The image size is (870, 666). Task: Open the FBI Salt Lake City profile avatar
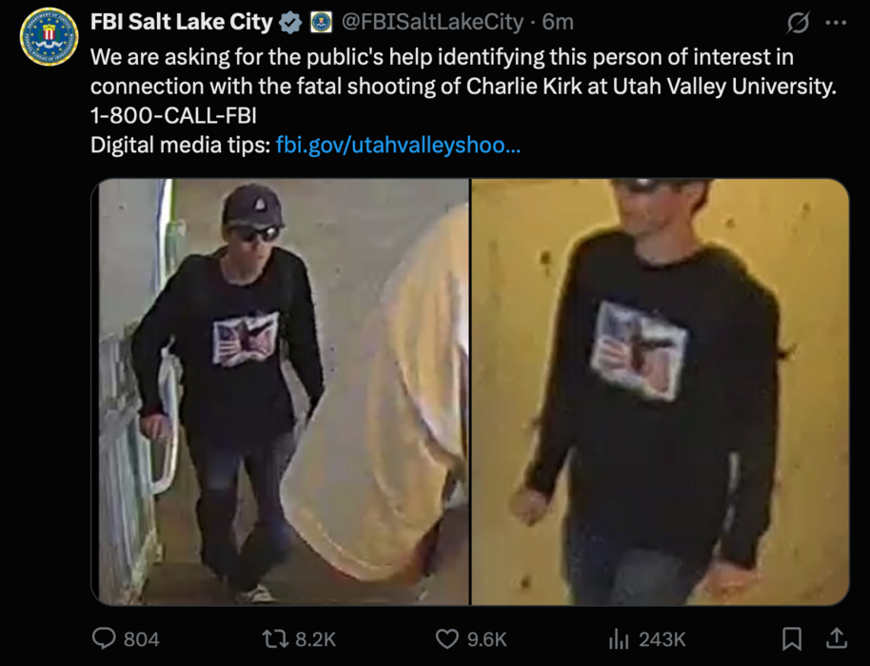pyautogui.click(x=49, y=36)
